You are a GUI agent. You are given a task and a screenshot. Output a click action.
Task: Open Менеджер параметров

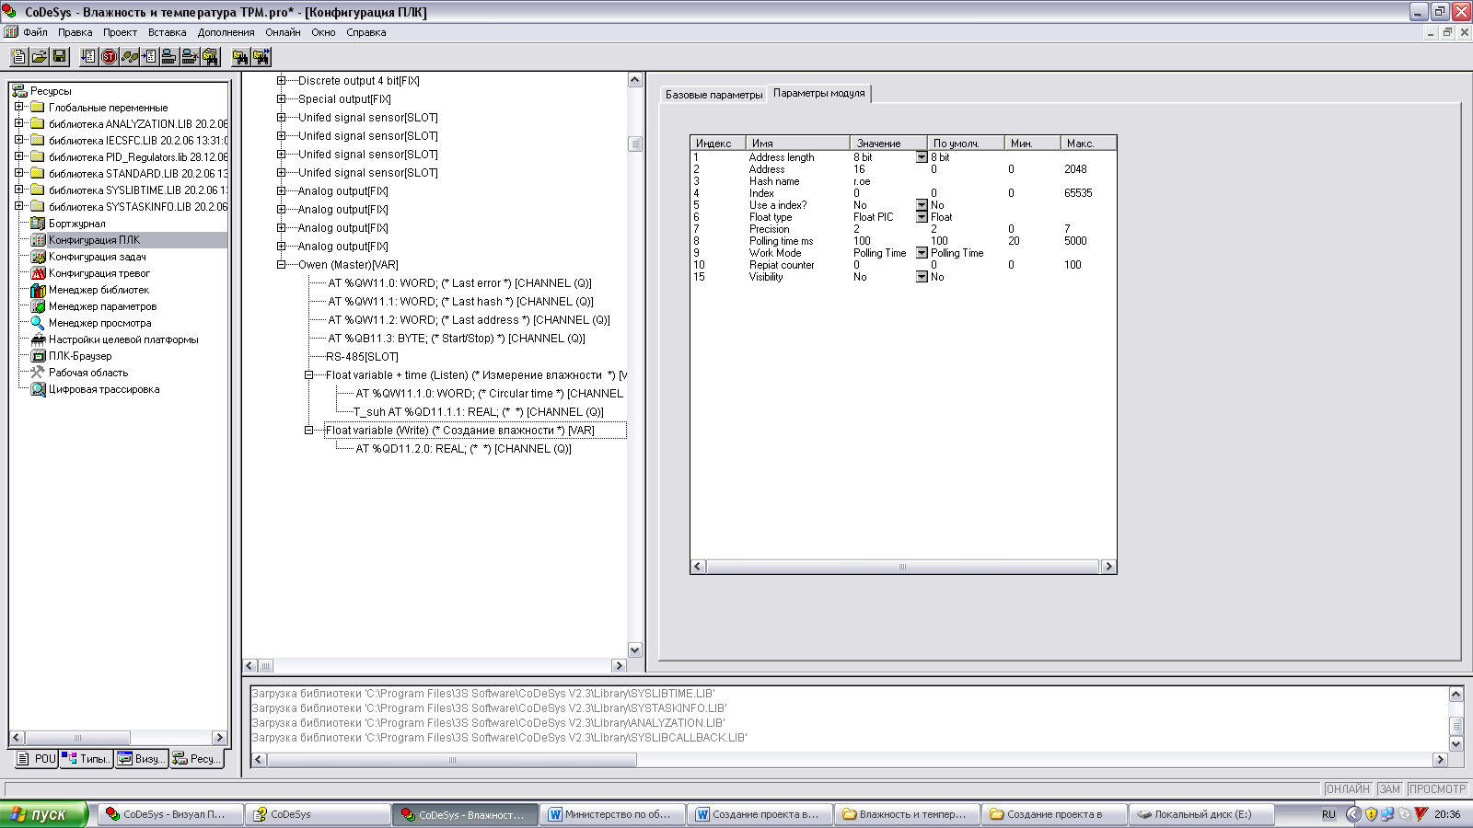[x=102, y=306]
